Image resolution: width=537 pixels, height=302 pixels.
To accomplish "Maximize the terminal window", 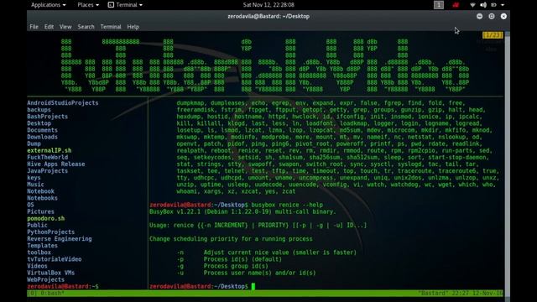I will tap(492, 16).
